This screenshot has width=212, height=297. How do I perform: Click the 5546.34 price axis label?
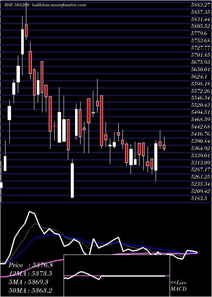pos(201,98)
